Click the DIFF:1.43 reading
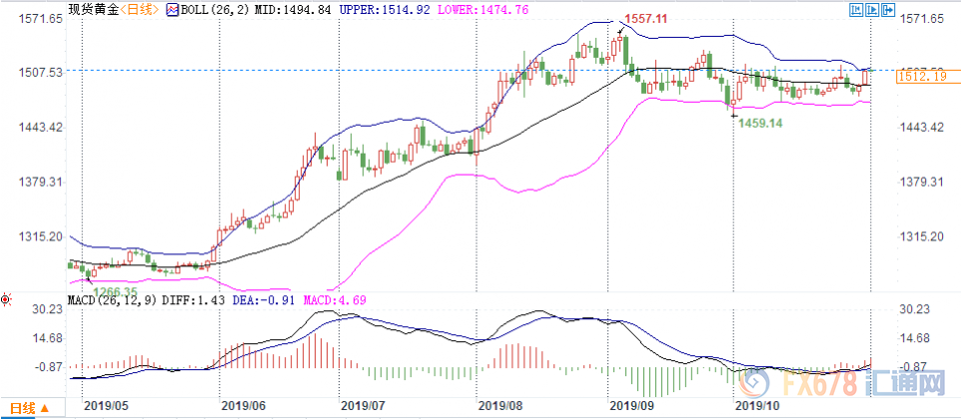 pyautogui.click(x=193, y=300)
